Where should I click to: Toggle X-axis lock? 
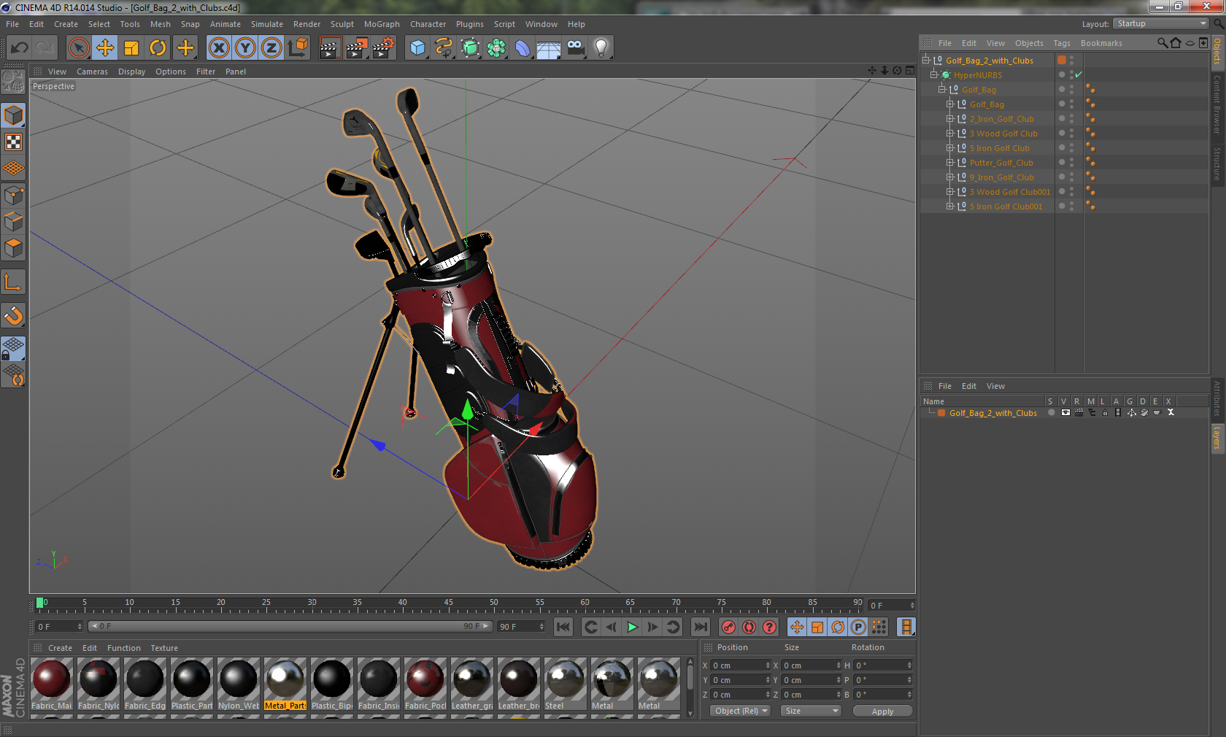click(x=219, y=48)
